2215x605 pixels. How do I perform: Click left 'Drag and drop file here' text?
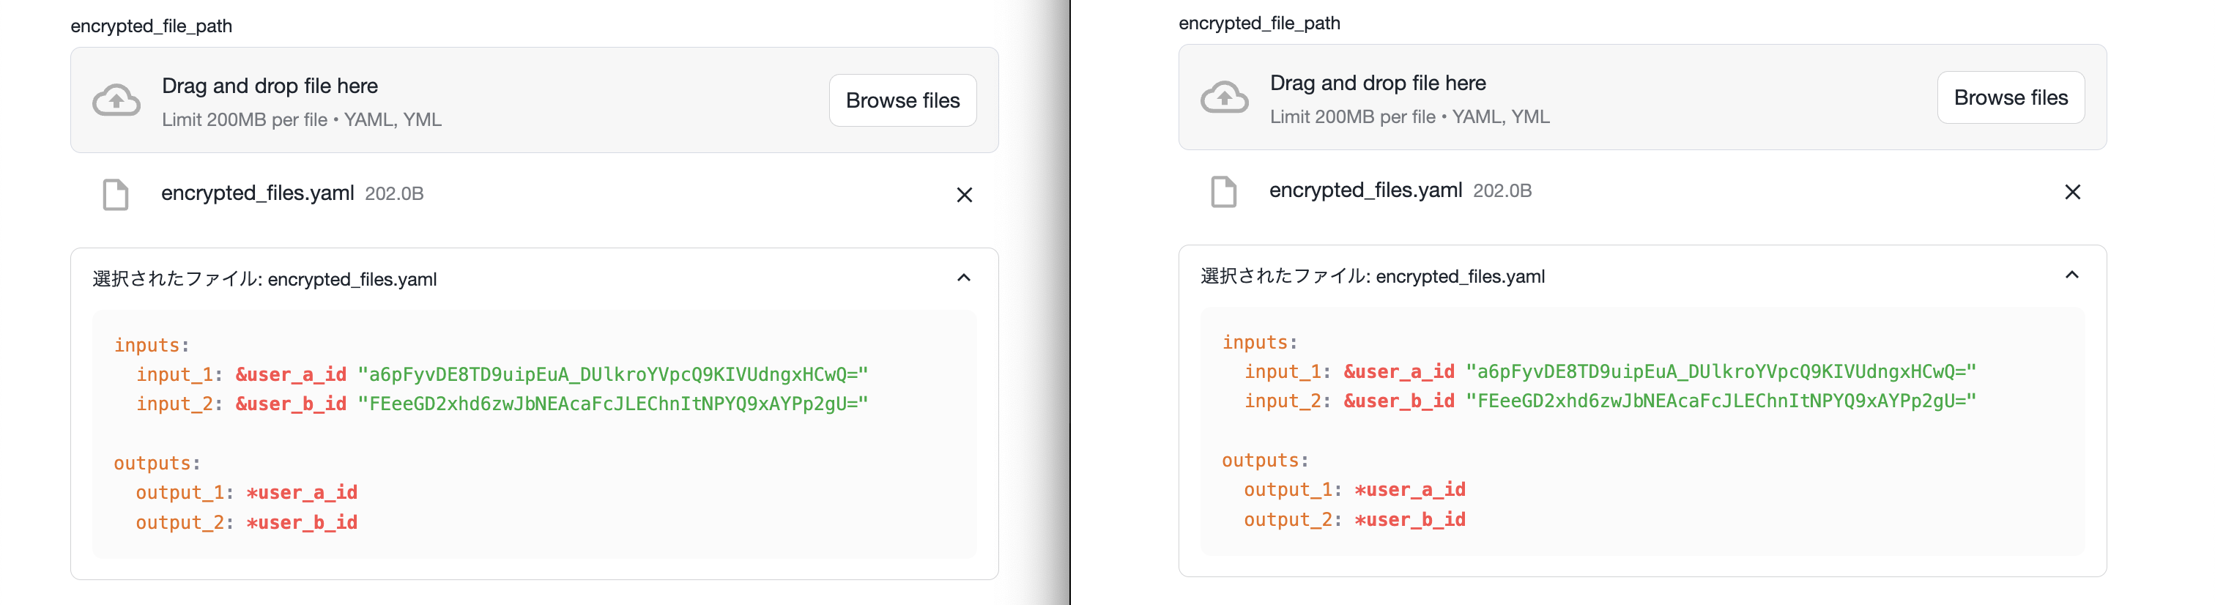tap(269, 86)
